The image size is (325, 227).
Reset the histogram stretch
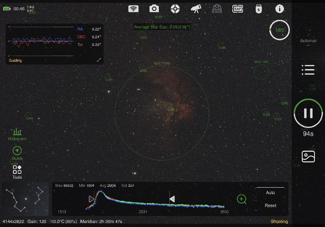[270, 205]
